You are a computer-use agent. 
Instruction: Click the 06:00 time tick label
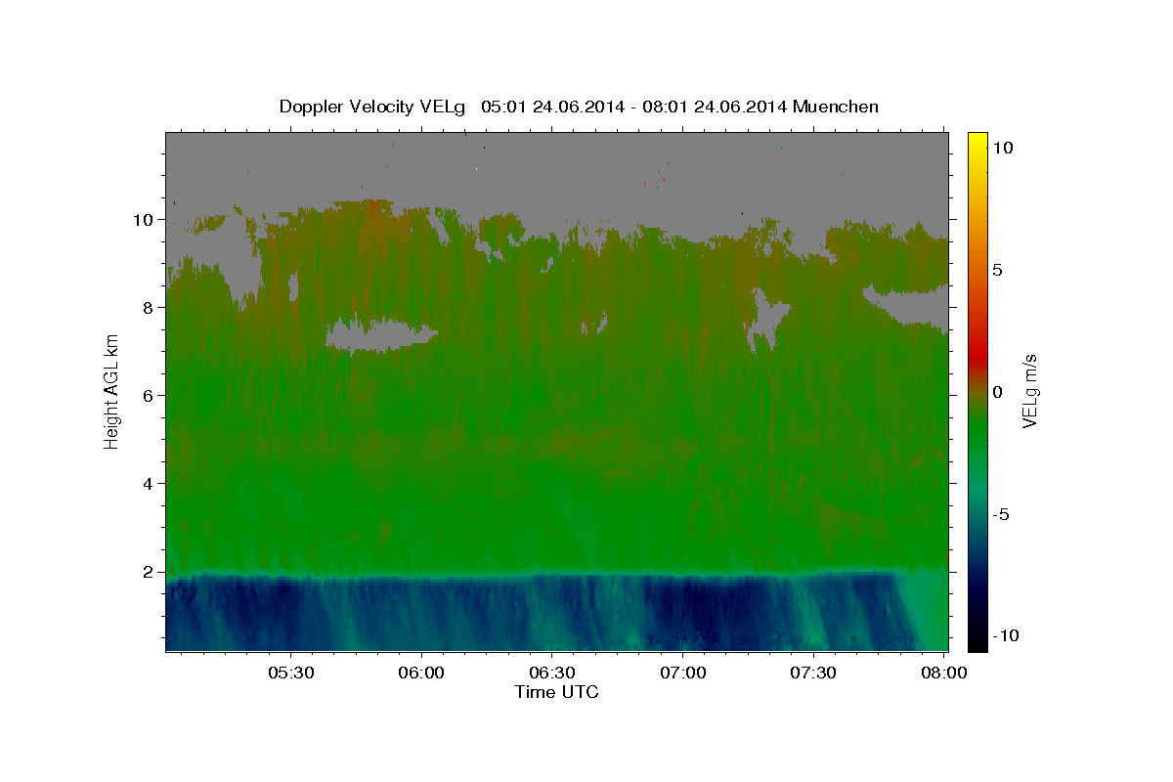coord(422,673)
